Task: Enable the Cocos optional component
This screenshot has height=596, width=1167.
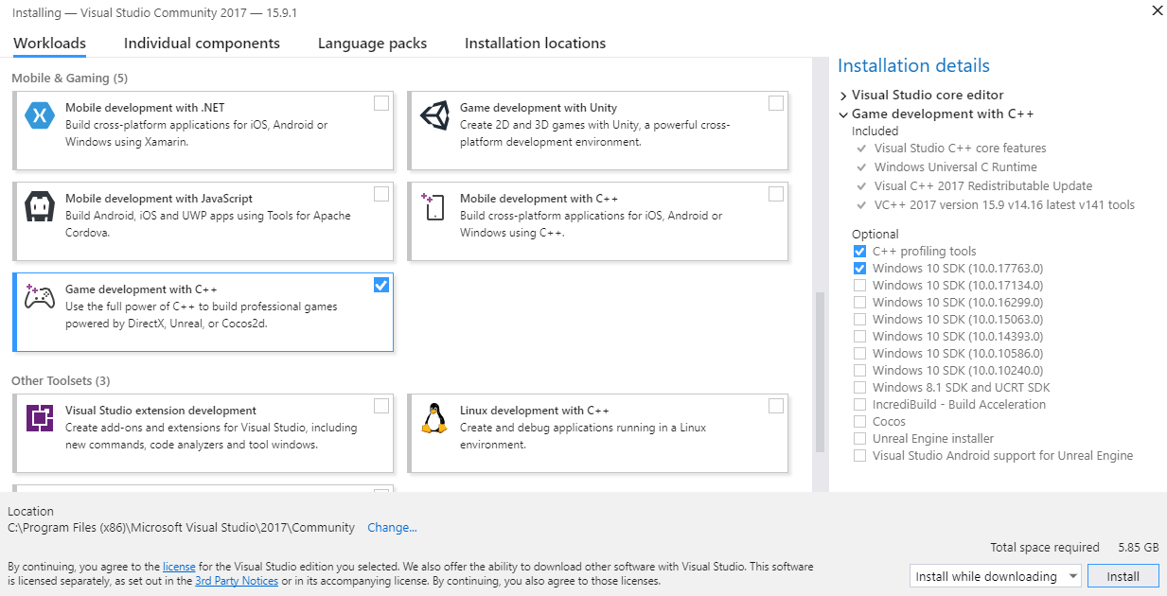Action: click(x=859, y=422)
